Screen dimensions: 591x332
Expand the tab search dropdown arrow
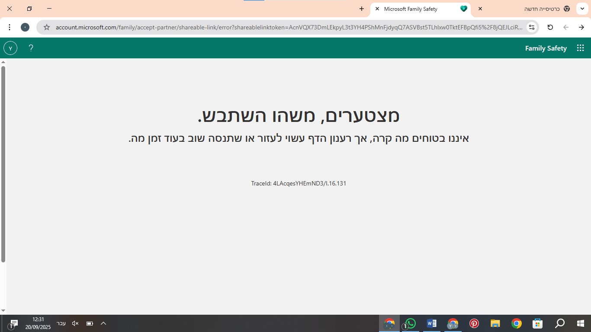tap(582, 9)
